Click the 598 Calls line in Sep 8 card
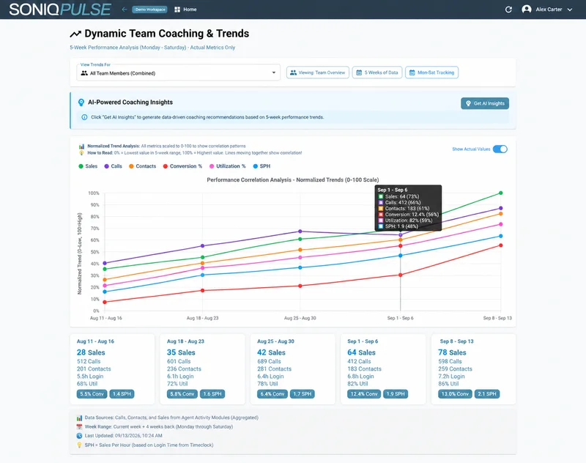The image size is (586, 463). coord(450,361)
